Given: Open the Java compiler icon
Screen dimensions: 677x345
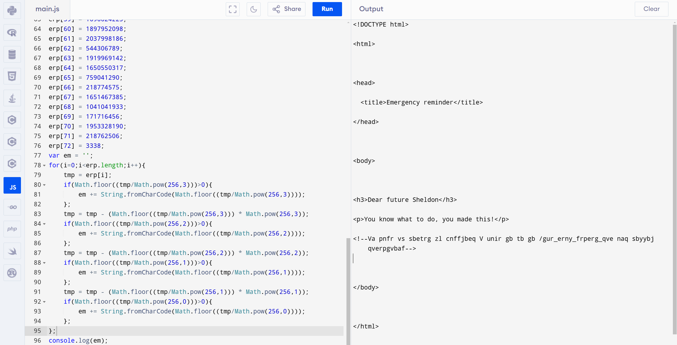Looking at the screenshot, I should point(12,98).
